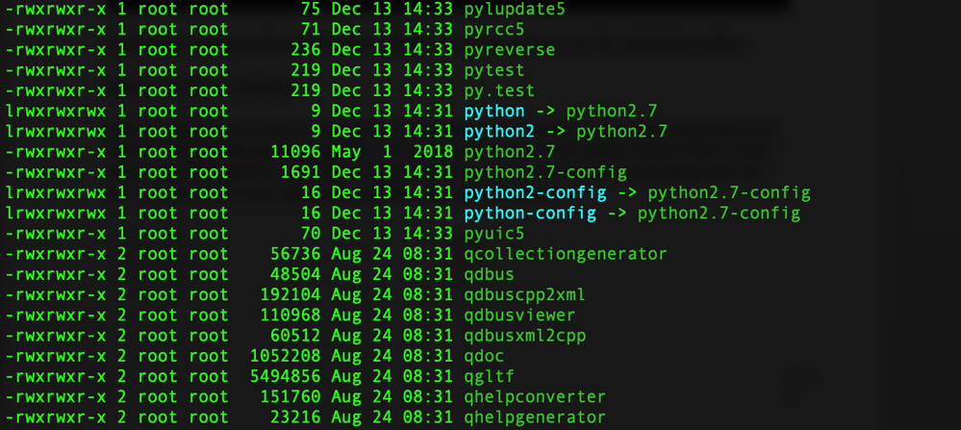Click the cyan python2 symlink name
Image resolution: width=961 pixels, height=430 pixels.
point(499,131)
